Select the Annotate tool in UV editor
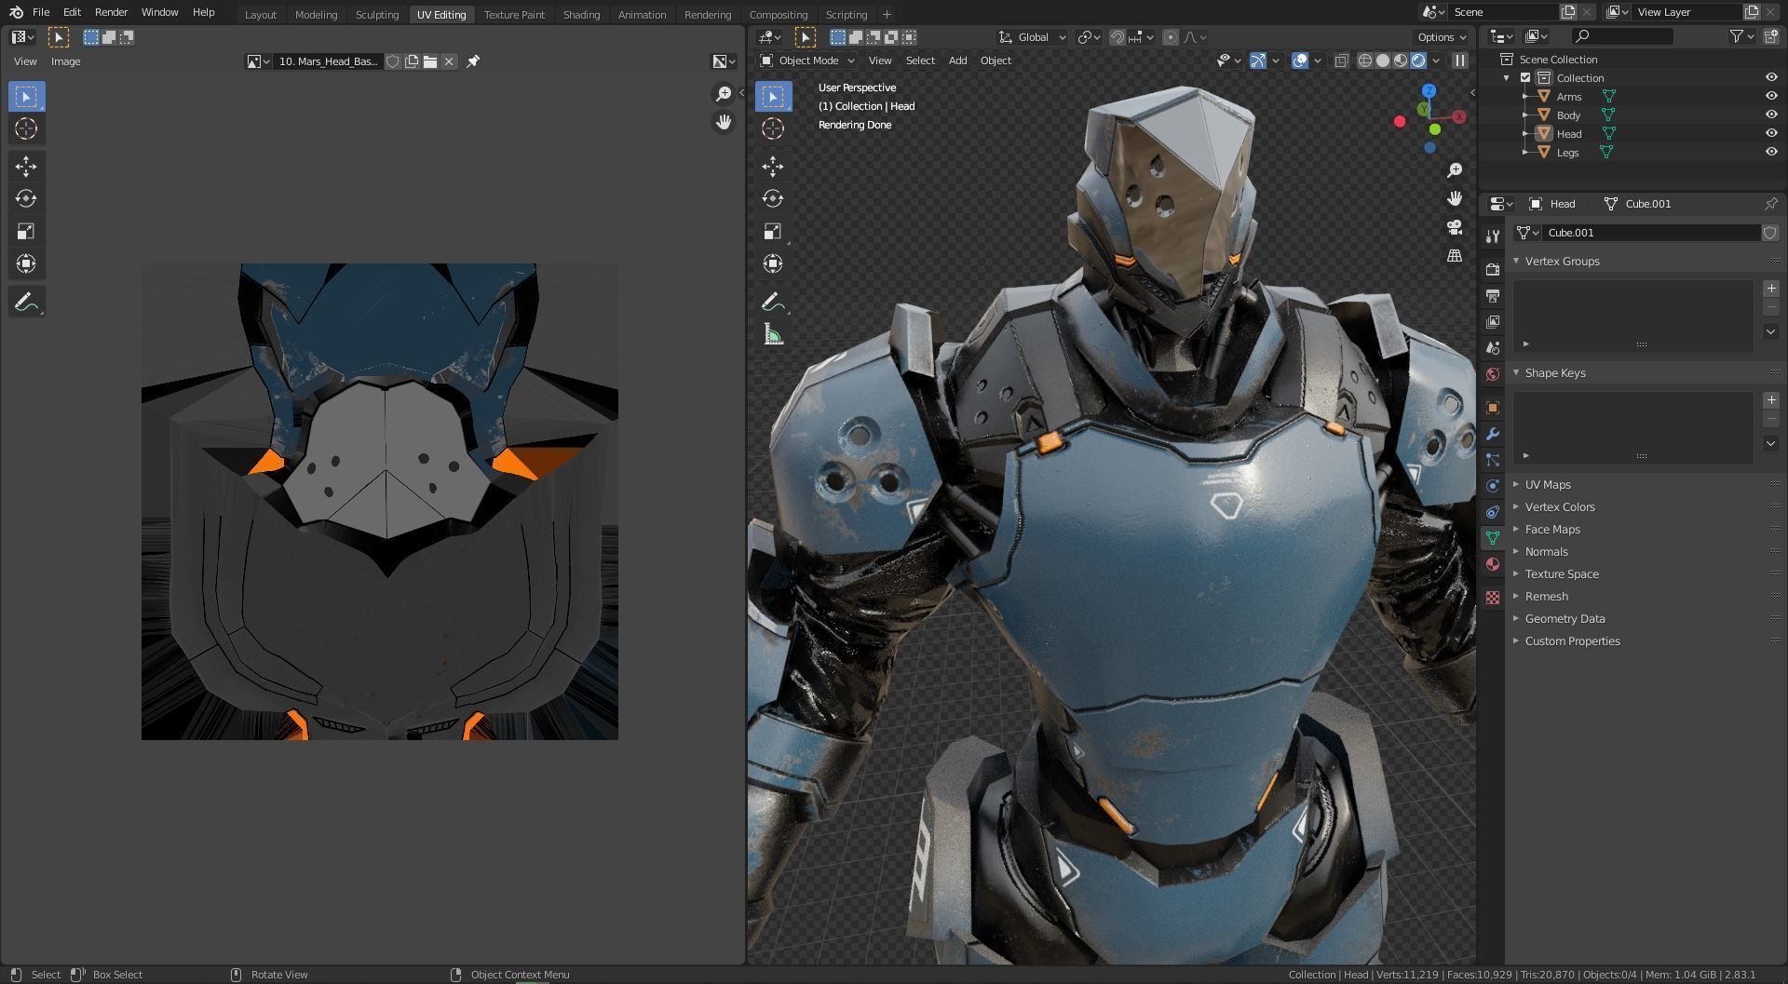1788x984 pixels. [x=26, y=302]
